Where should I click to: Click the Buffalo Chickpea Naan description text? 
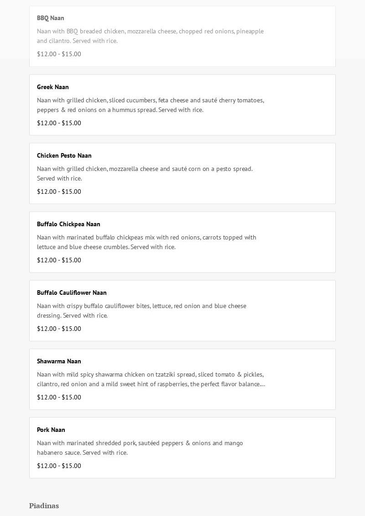146,242
